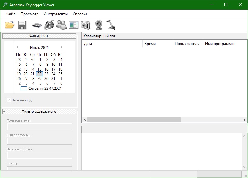This screenshot has width=248, height=178.
Task: Sort log by 'Время' column header
Action: pyautogui.click(x=157, y=44)
